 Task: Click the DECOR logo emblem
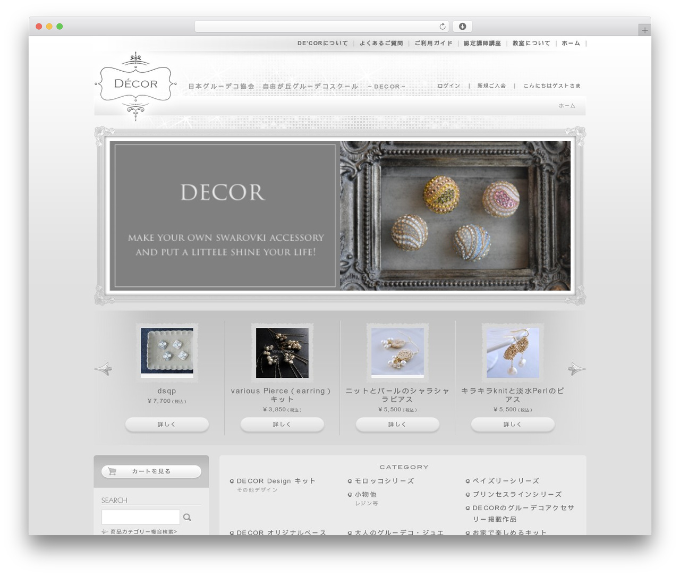click(135, 86)
